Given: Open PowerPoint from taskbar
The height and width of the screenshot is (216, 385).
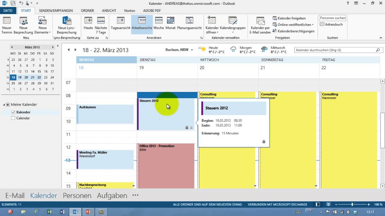Looking at the screenshot, I should point(88,212).
